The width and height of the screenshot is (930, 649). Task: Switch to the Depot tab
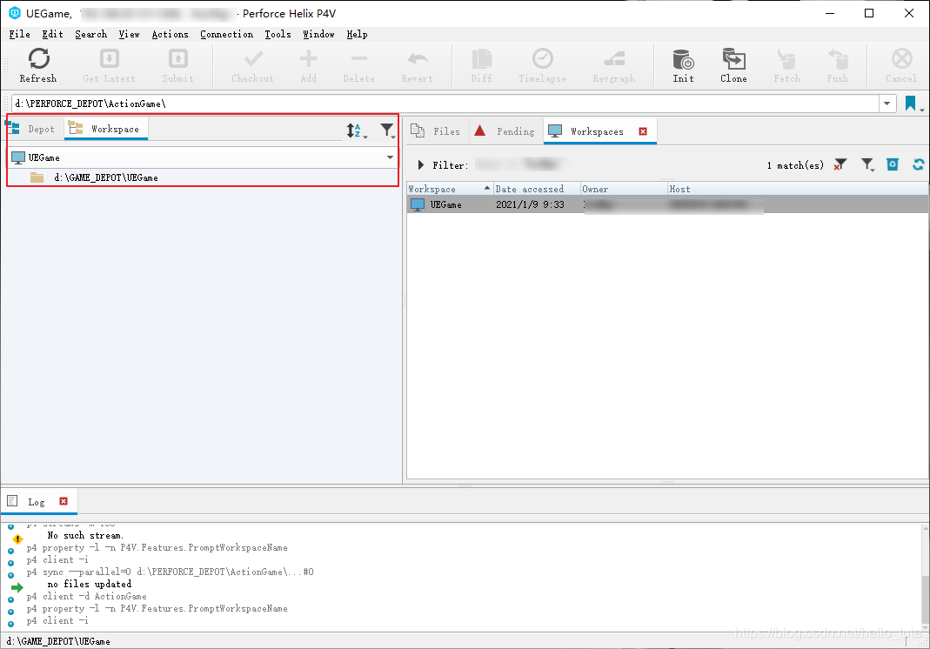(x=32, y=129)
